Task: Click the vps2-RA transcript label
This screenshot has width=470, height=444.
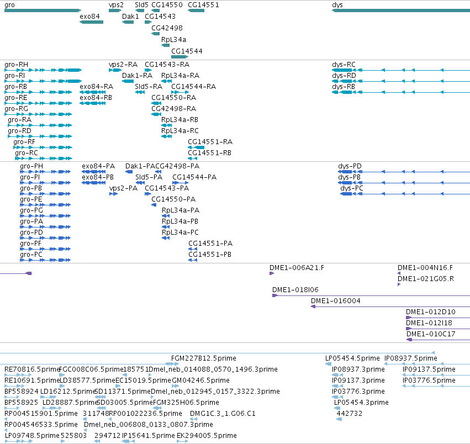Action: tap(123, 65)
